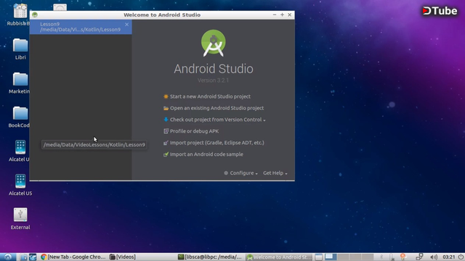Open the Lesson9 recent project
The width and height of the screenshot is (465, 261).
pos(81,27)
